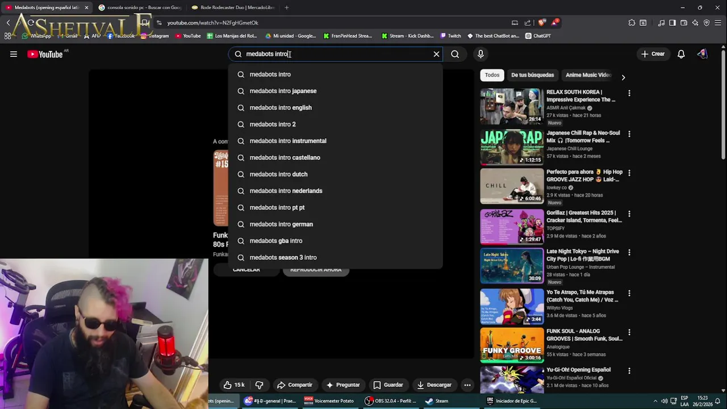Select suggestion "medabots intro japanese"
Viewport: 727px width, 409px height.
pos(335,91)
